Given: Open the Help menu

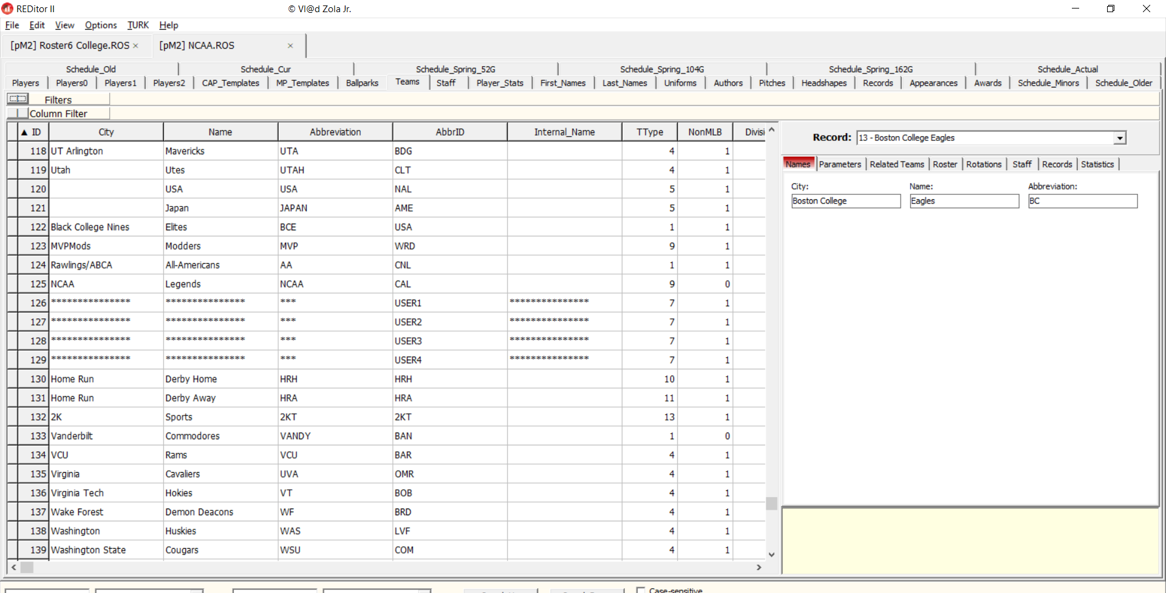Looking at the screenshot, I should tap(169, 25).
